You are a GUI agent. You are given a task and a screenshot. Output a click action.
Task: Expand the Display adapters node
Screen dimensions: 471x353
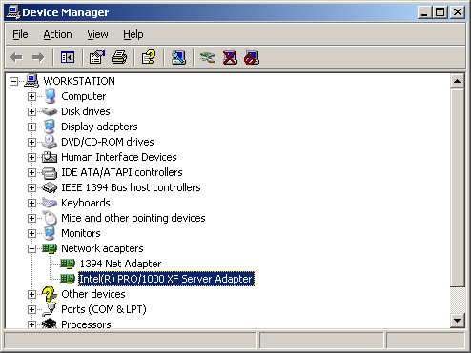pos(31,127)
